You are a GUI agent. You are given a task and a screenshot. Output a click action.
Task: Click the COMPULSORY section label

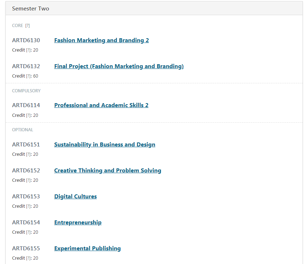pos(26,91)
